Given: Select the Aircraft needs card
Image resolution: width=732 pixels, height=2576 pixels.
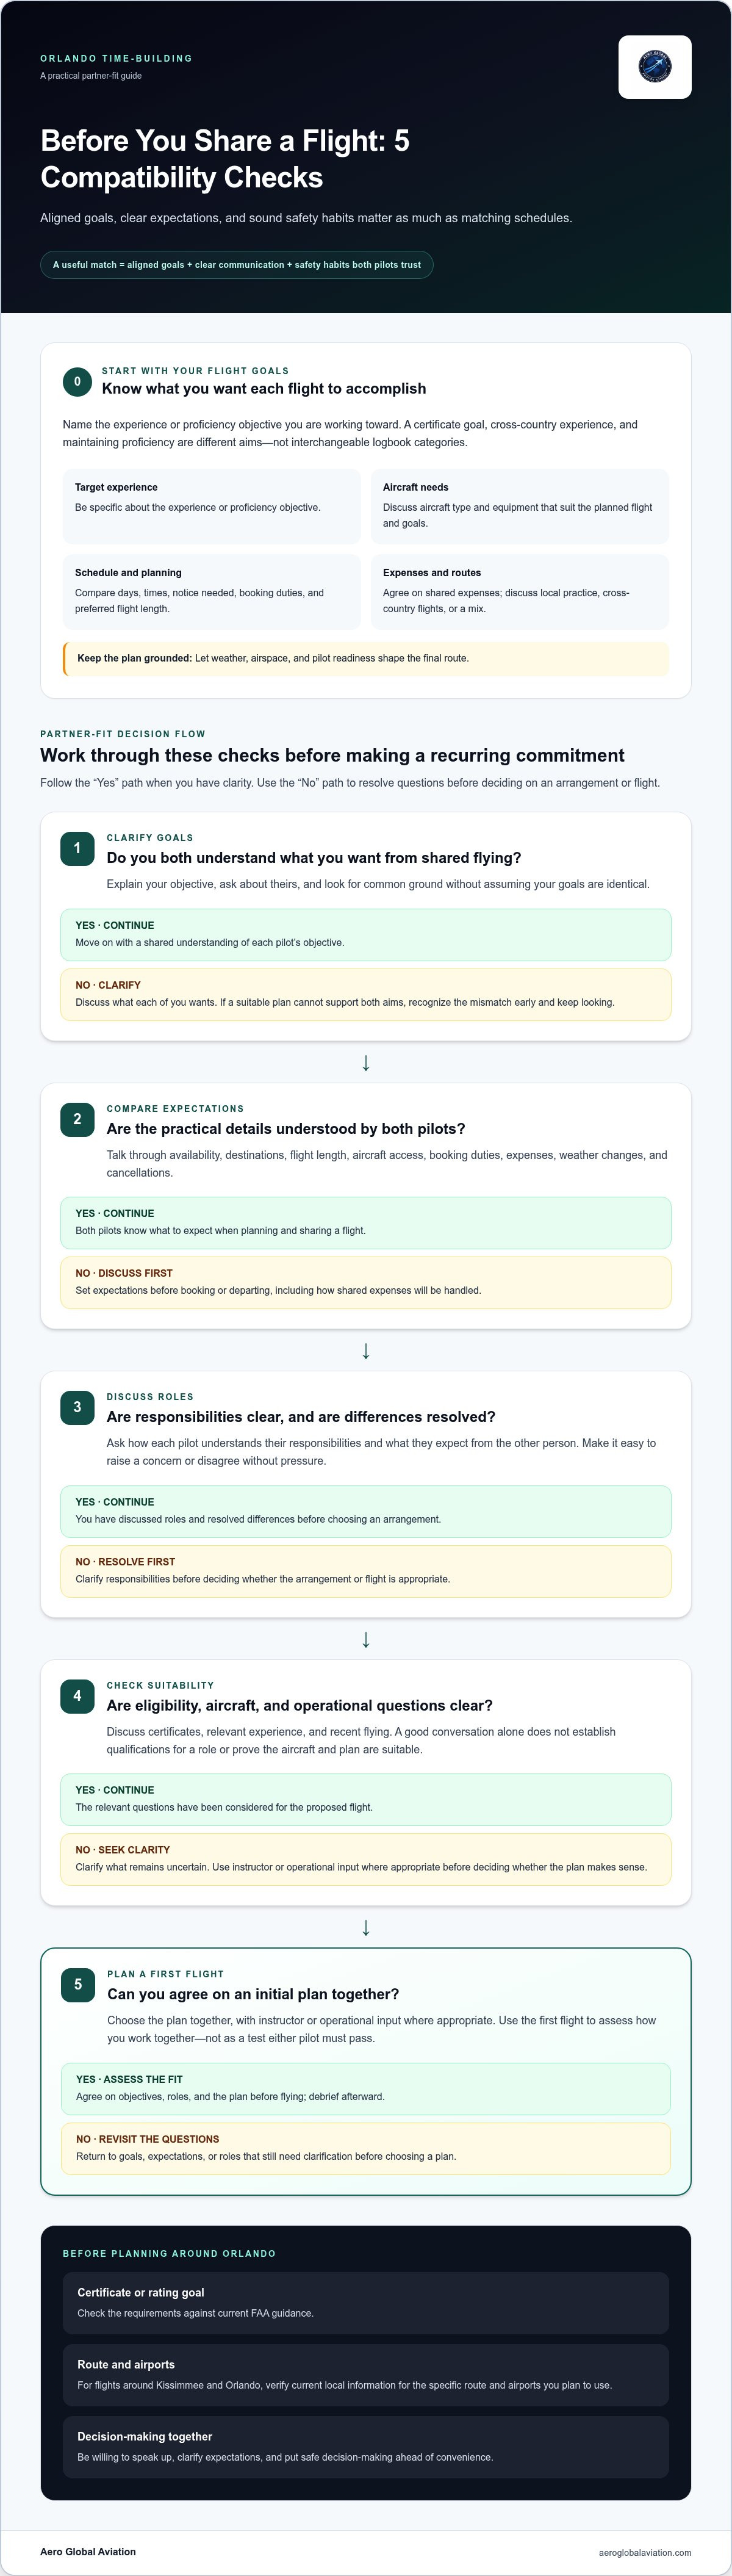Looking at the screenshot, I should tap(520, 506).
